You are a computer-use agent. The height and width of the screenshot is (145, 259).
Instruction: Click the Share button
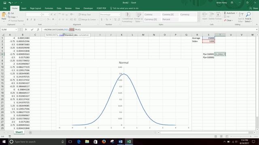tap(254, 8)
